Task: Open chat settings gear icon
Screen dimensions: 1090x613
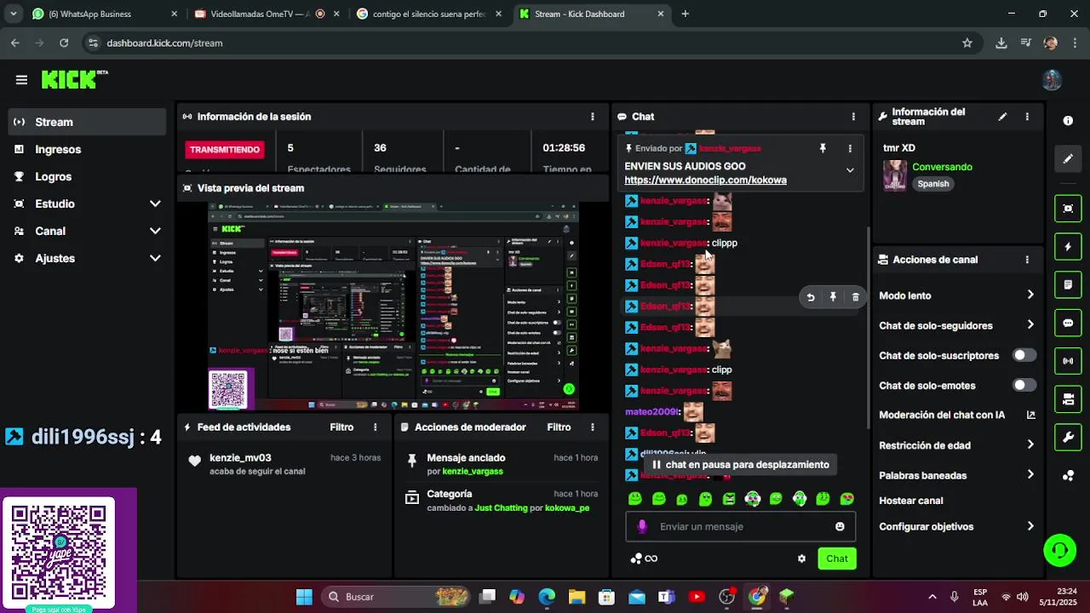Action: click(x=801, y=559)
